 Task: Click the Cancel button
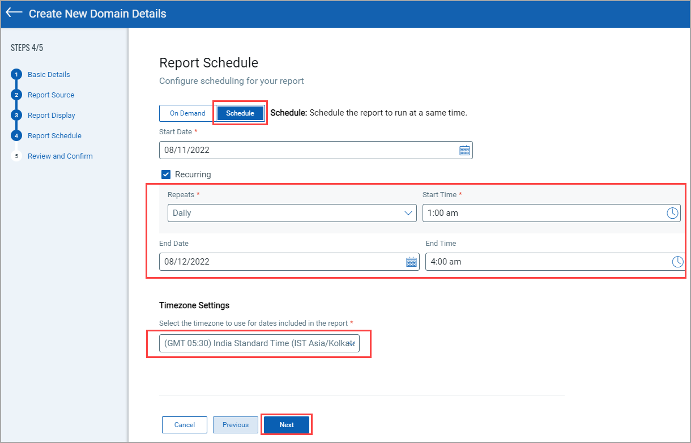click(185, 425)
